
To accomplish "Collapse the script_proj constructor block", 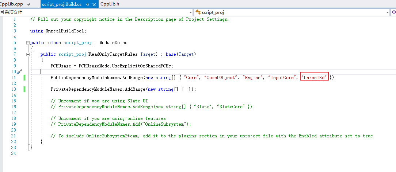I will 28,54.
